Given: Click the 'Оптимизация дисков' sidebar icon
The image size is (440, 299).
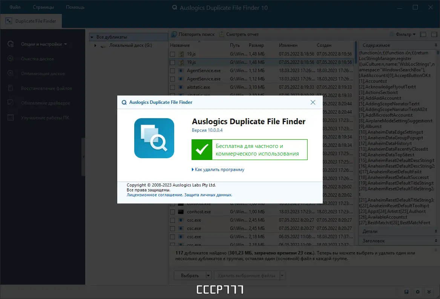Looking at the screenshot, I should pyautogui.click(x=11, y=73).
